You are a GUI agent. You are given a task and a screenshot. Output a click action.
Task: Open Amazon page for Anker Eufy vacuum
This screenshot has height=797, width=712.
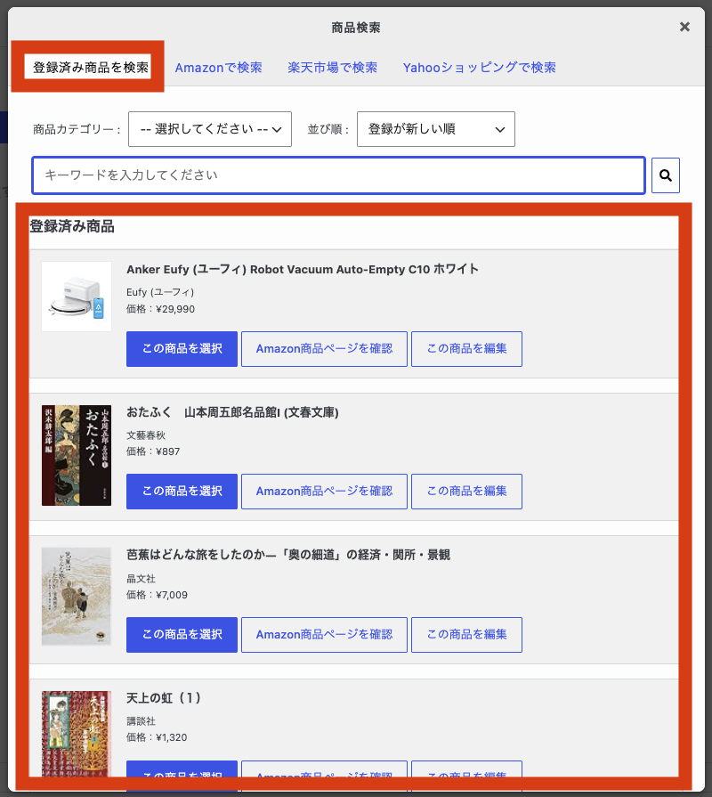click(x=324, y=349)
